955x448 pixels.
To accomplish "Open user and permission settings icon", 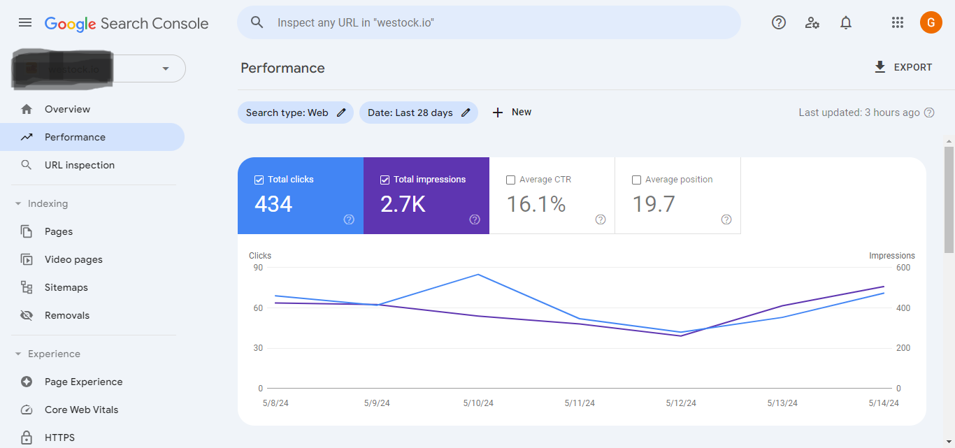I will 812,22.
